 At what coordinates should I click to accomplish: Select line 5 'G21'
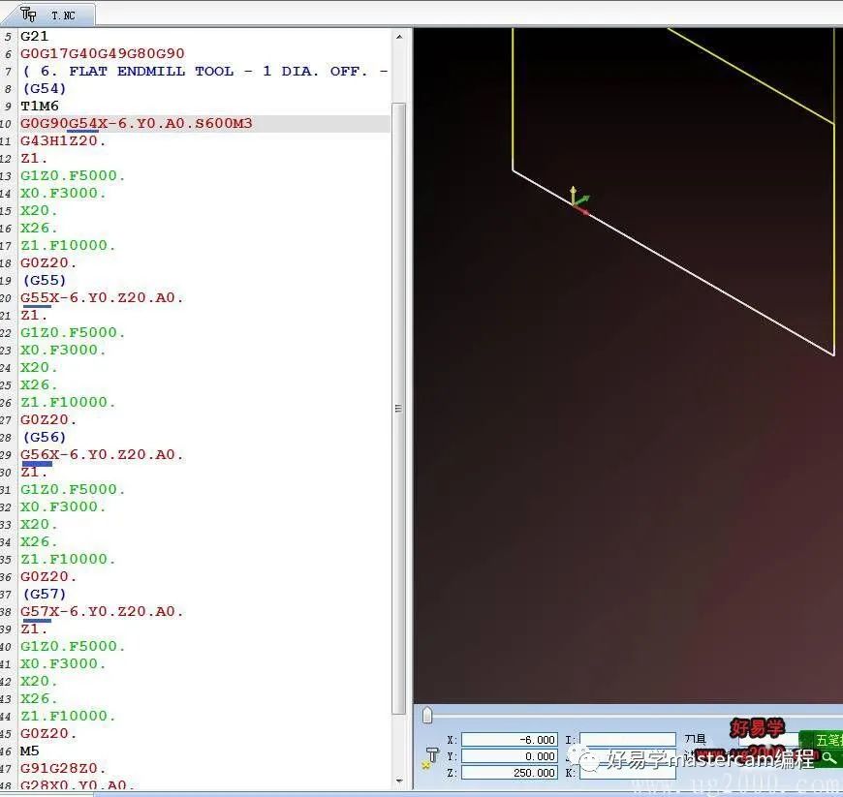pos(35,36)
